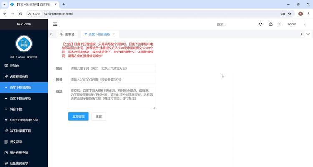Click the 搜量 input field
The height and width of the screenshot is (167, 313).
112,80
